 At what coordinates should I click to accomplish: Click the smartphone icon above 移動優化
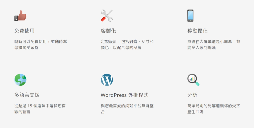coord(190,16)
